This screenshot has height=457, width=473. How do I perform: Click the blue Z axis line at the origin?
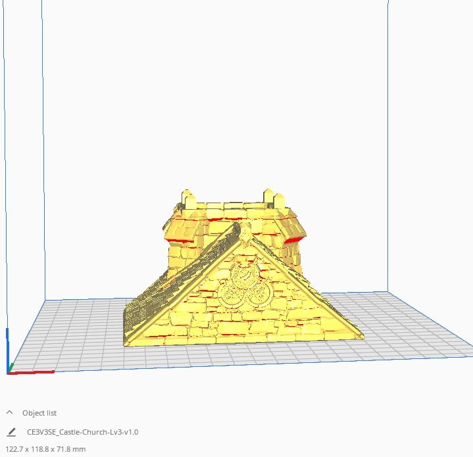8,347
